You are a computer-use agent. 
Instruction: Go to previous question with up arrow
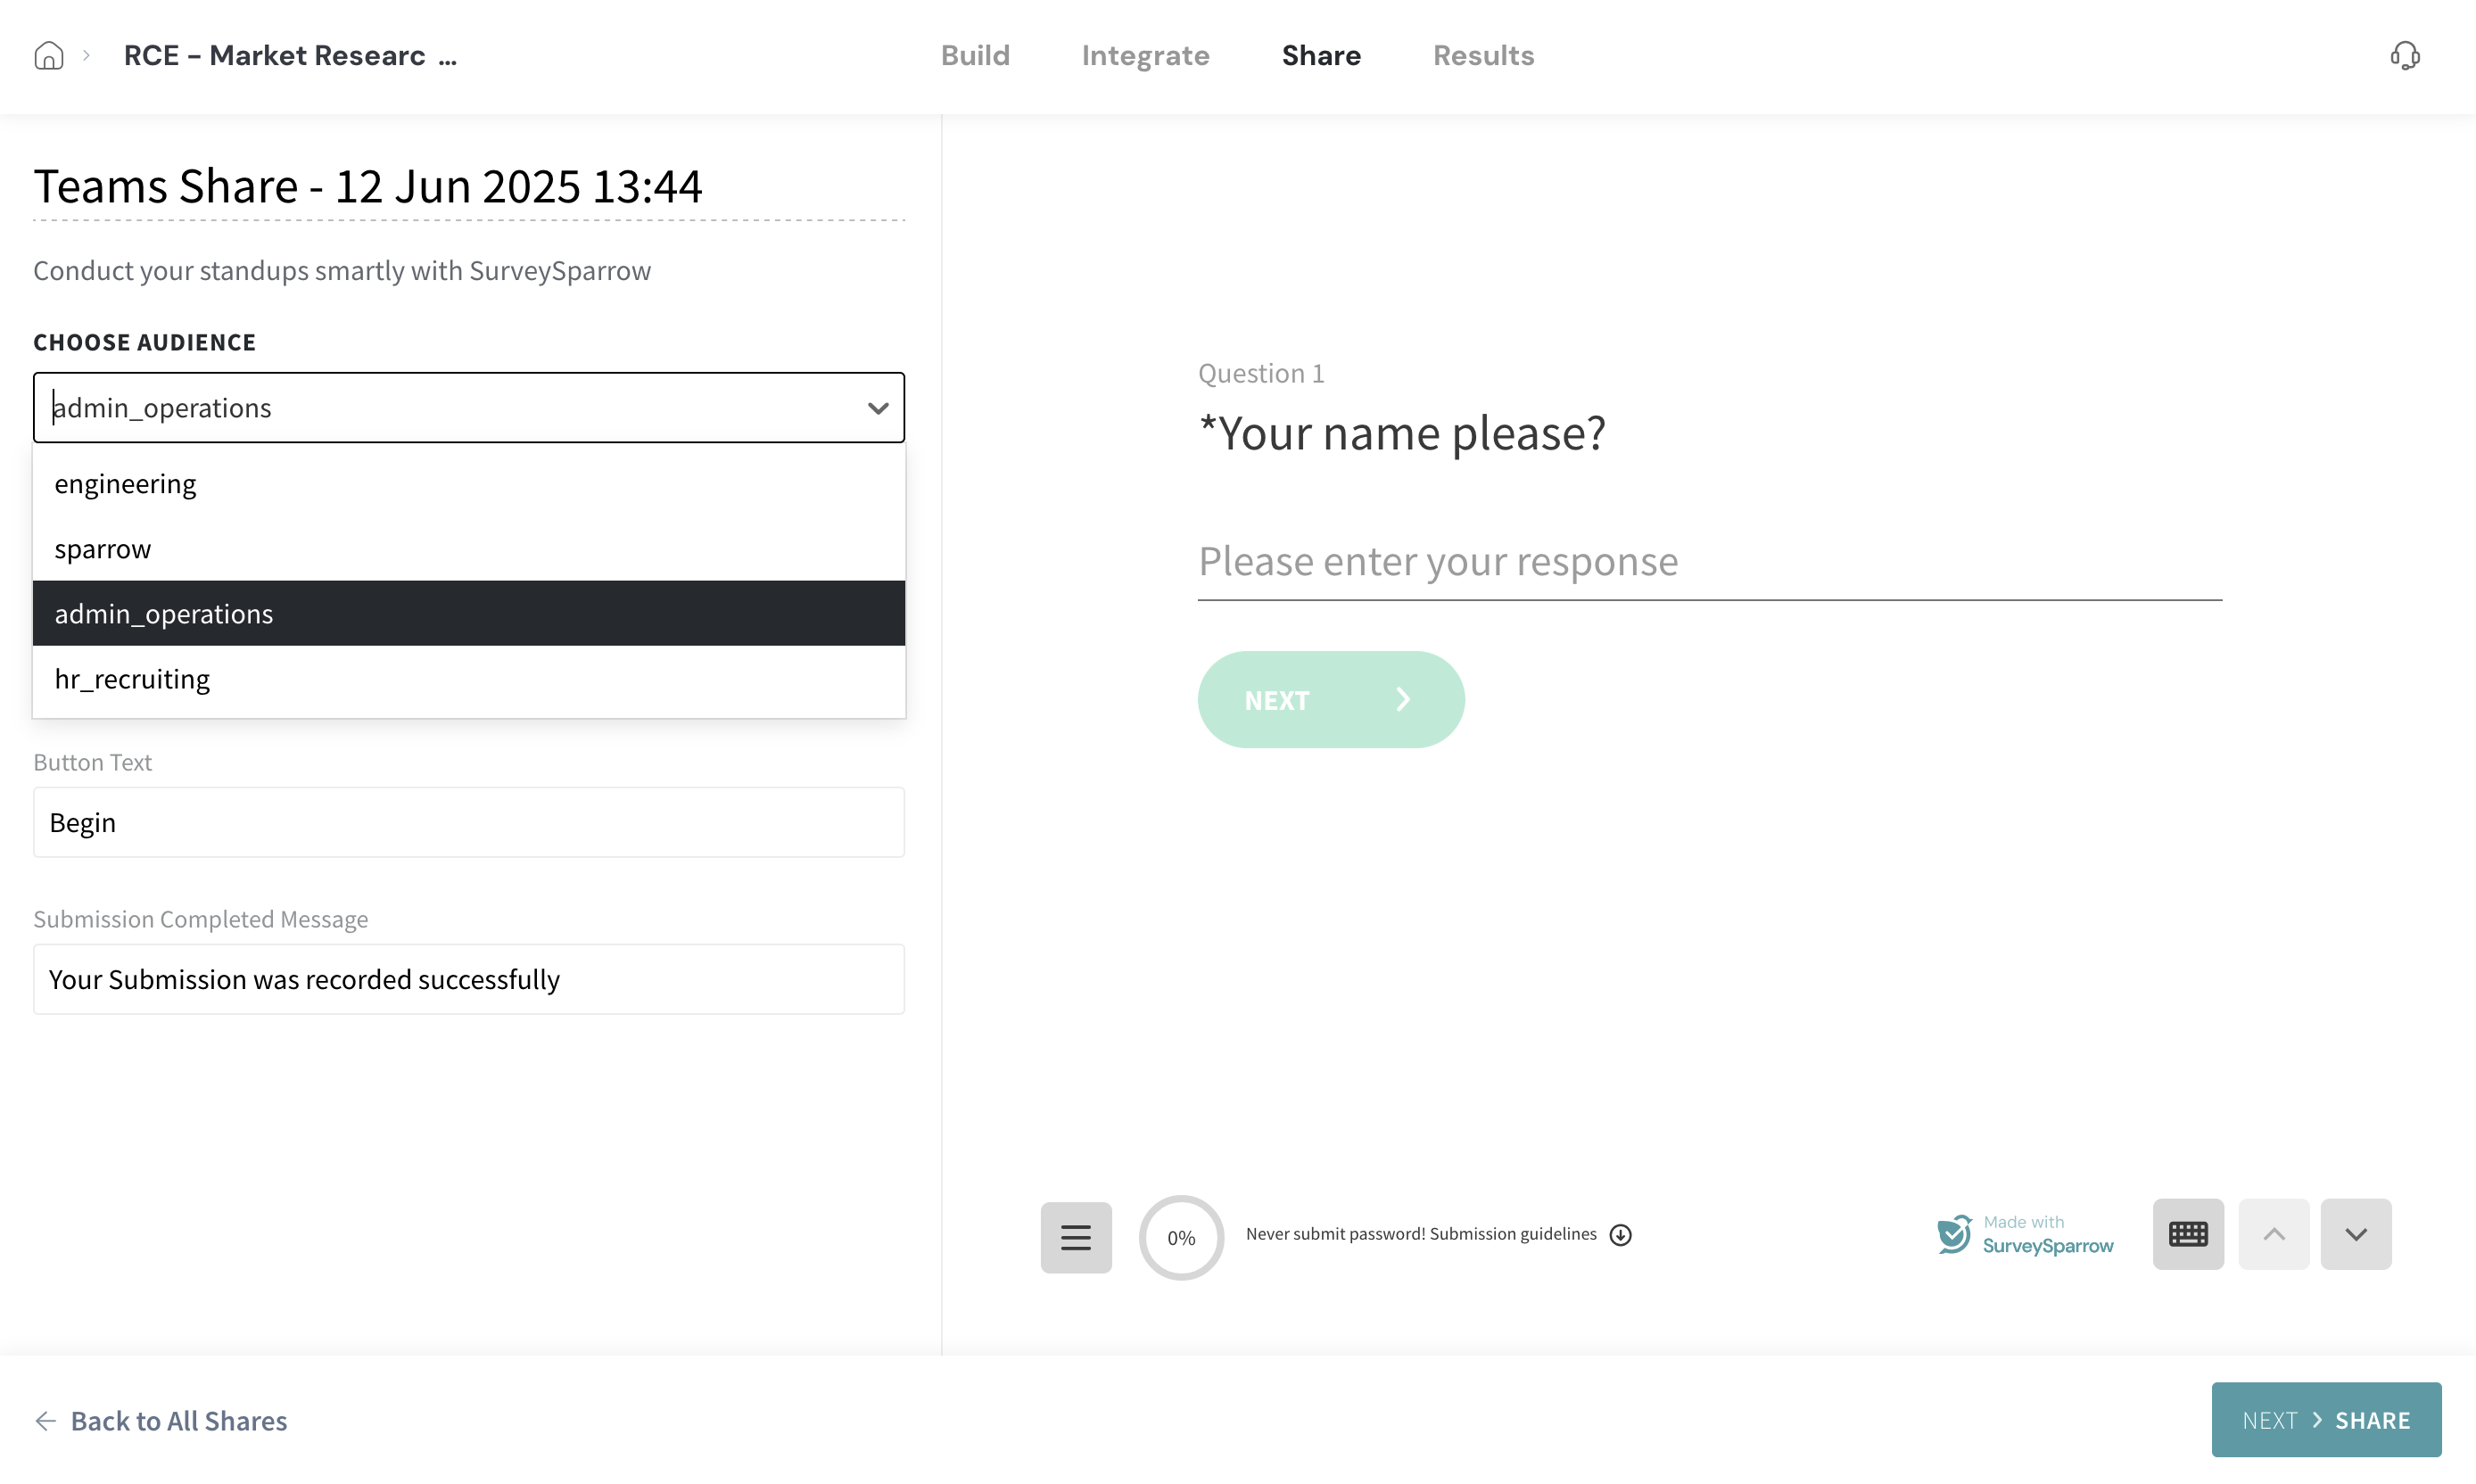[x=2273, y=1234]
